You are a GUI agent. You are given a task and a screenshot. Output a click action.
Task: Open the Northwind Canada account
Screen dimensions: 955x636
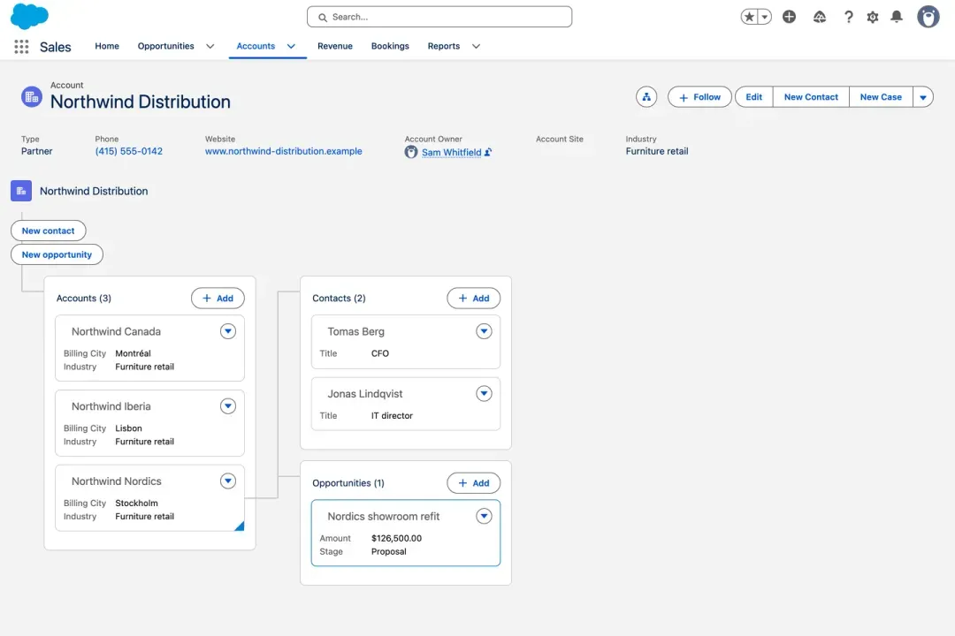(117, 332)
